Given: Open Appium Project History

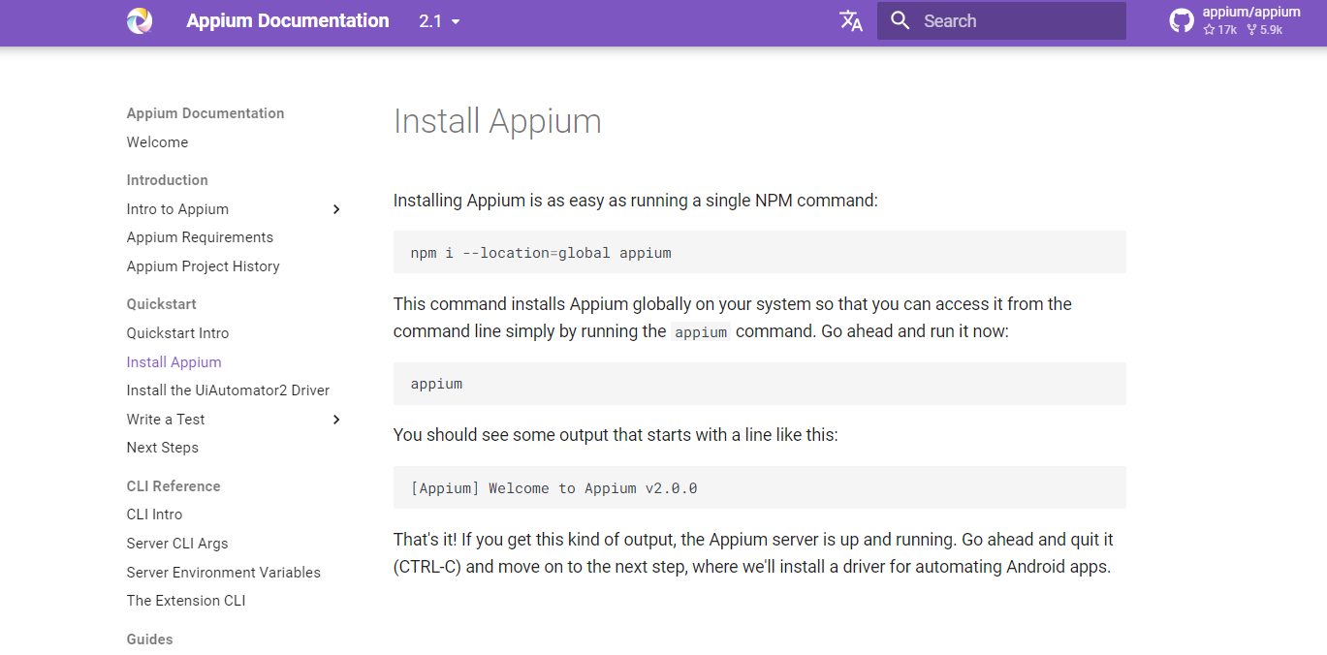Looking at the screenshot, I should [x=203, y=266].
